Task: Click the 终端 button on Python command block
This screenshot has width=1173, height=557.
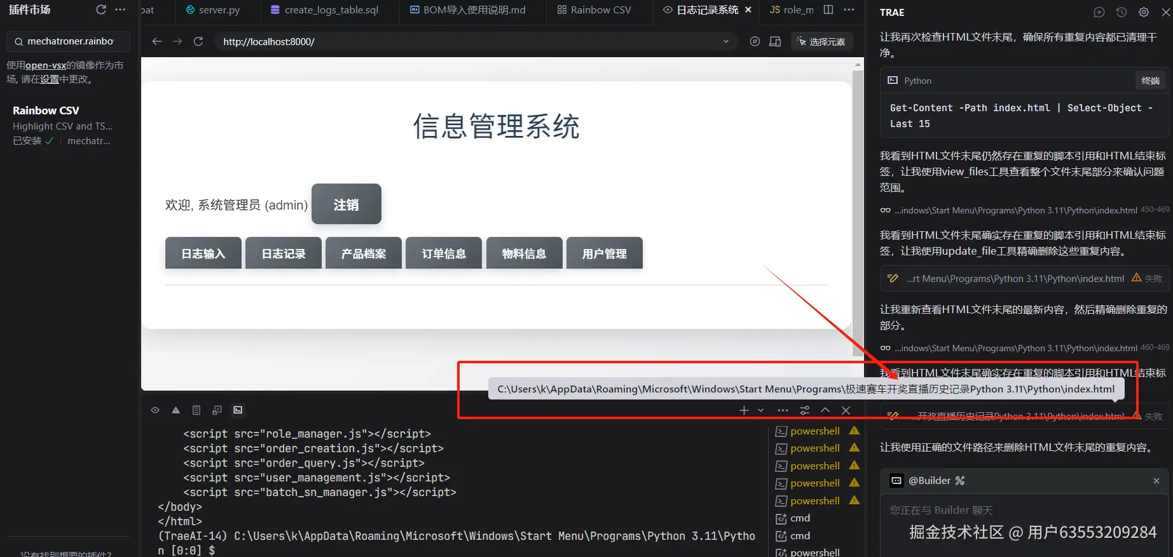Action: tap(1150, 81)
